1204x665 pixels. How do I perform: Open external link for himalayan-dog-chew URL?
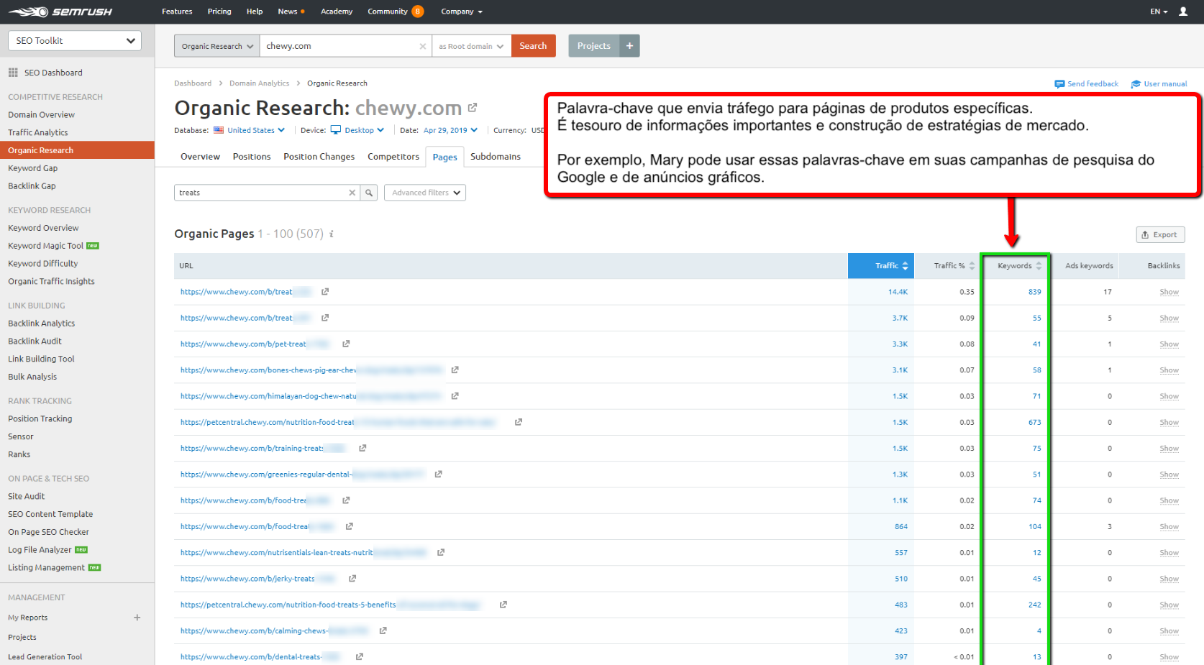click(x=455, y=396)
